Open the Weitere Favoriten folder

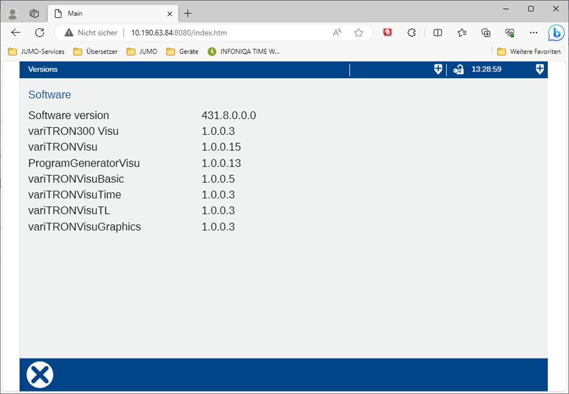pos(529,52)
